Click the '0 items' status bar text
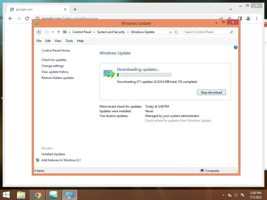267x200 pixels. (x=39, y=171)
